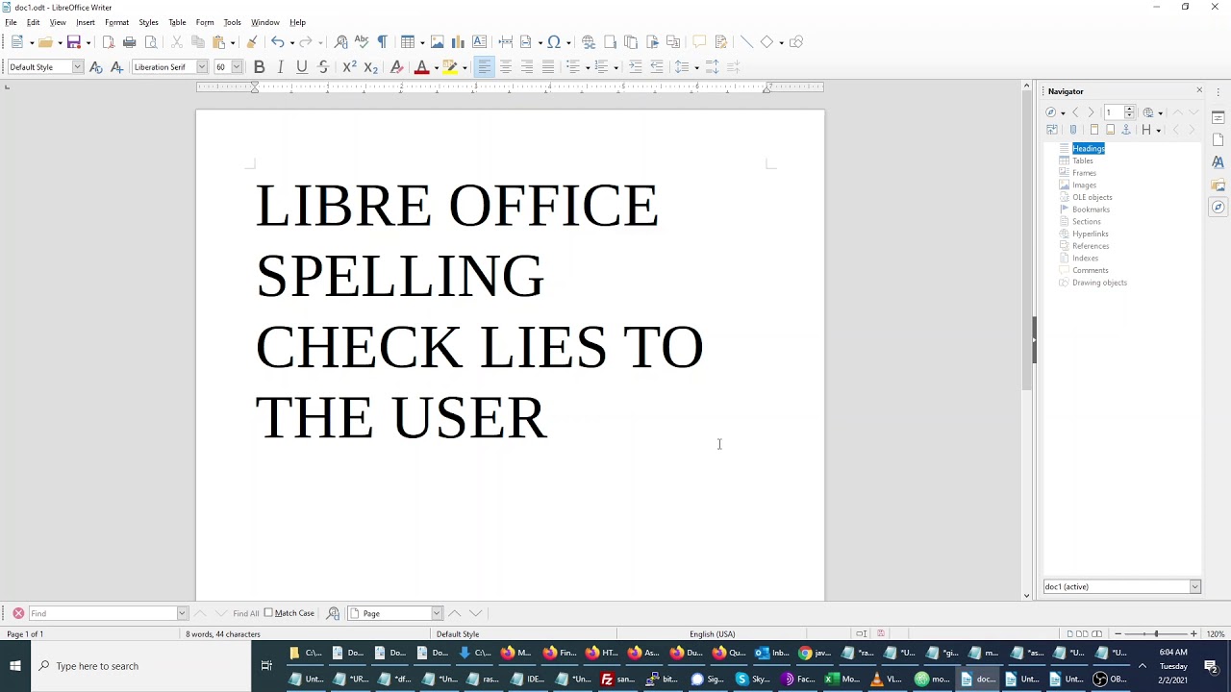Click the Export as PDF icon
The height and width of the screenshot is (692, 1231).
point(109,42)
